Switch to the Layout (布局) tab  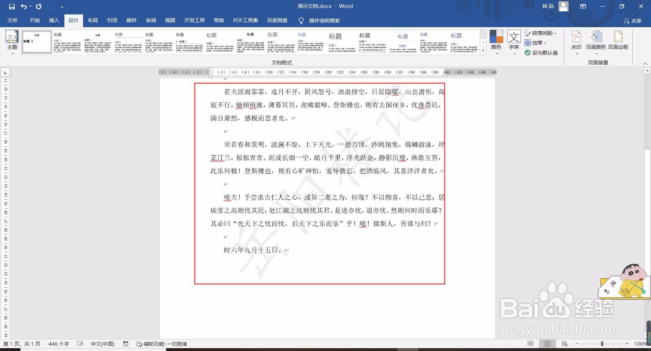click(93, 20)
